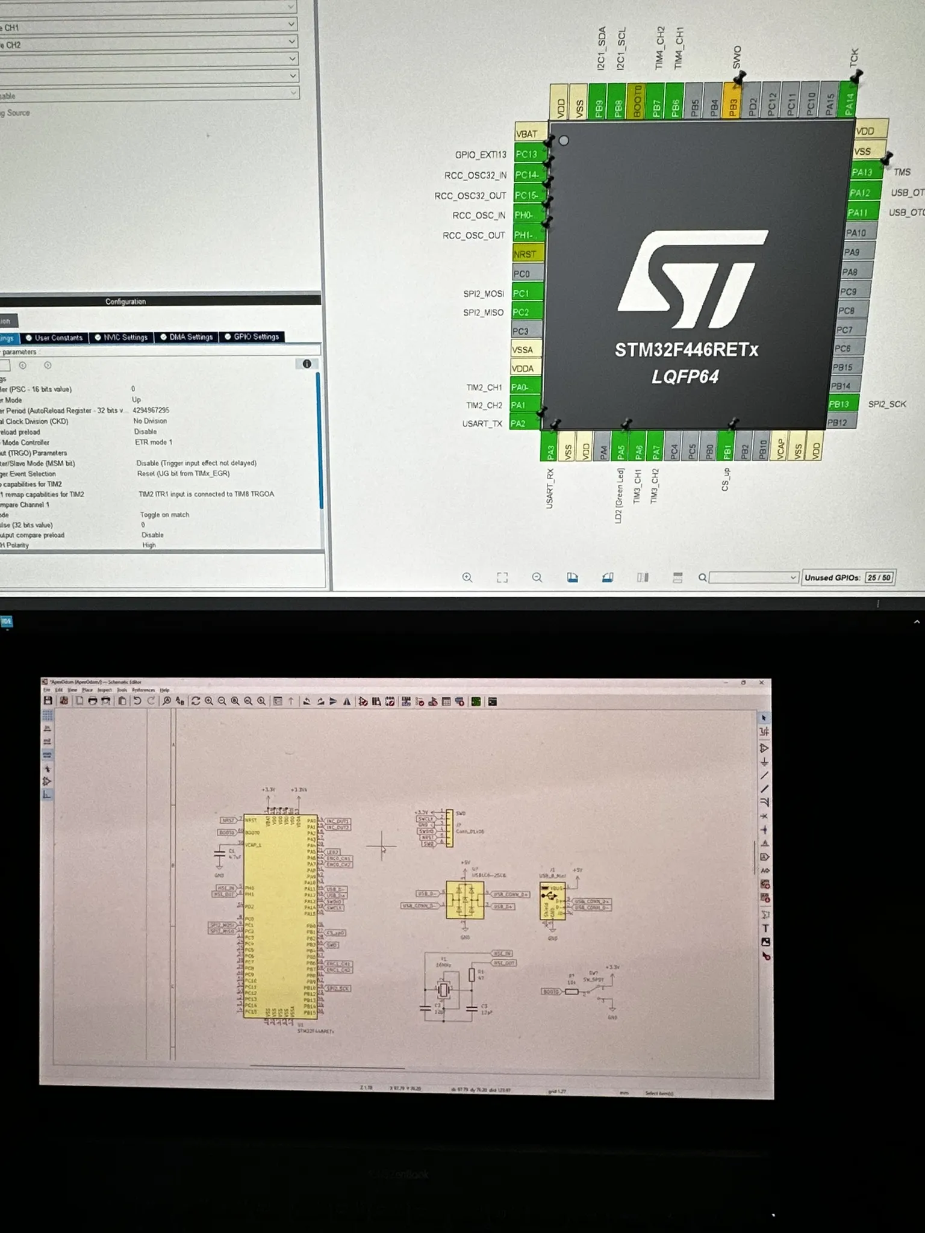Click the yellow NRST pin
This screenshot has height=1233, width=925.
point(528,254)
